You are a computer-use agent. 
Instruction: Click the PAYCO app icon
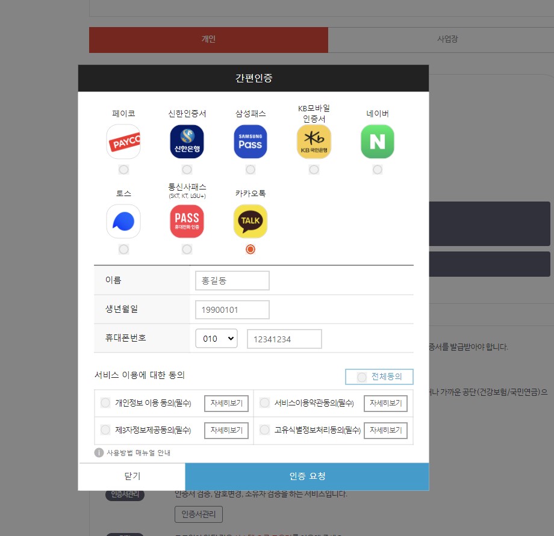(123, 141)
